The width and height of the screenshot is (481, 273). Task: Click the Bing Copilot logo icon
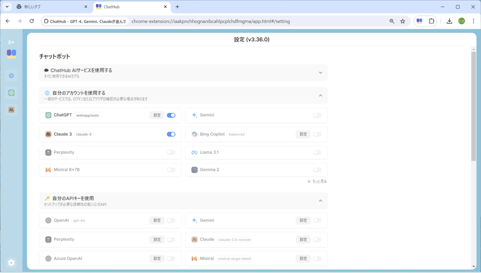(x=194, y=134)
